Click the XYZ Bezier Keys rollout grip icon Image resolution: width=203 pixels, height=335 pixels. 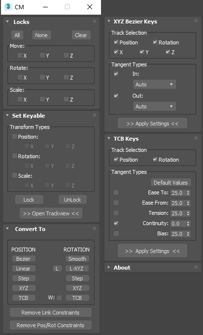pos(196,21)
